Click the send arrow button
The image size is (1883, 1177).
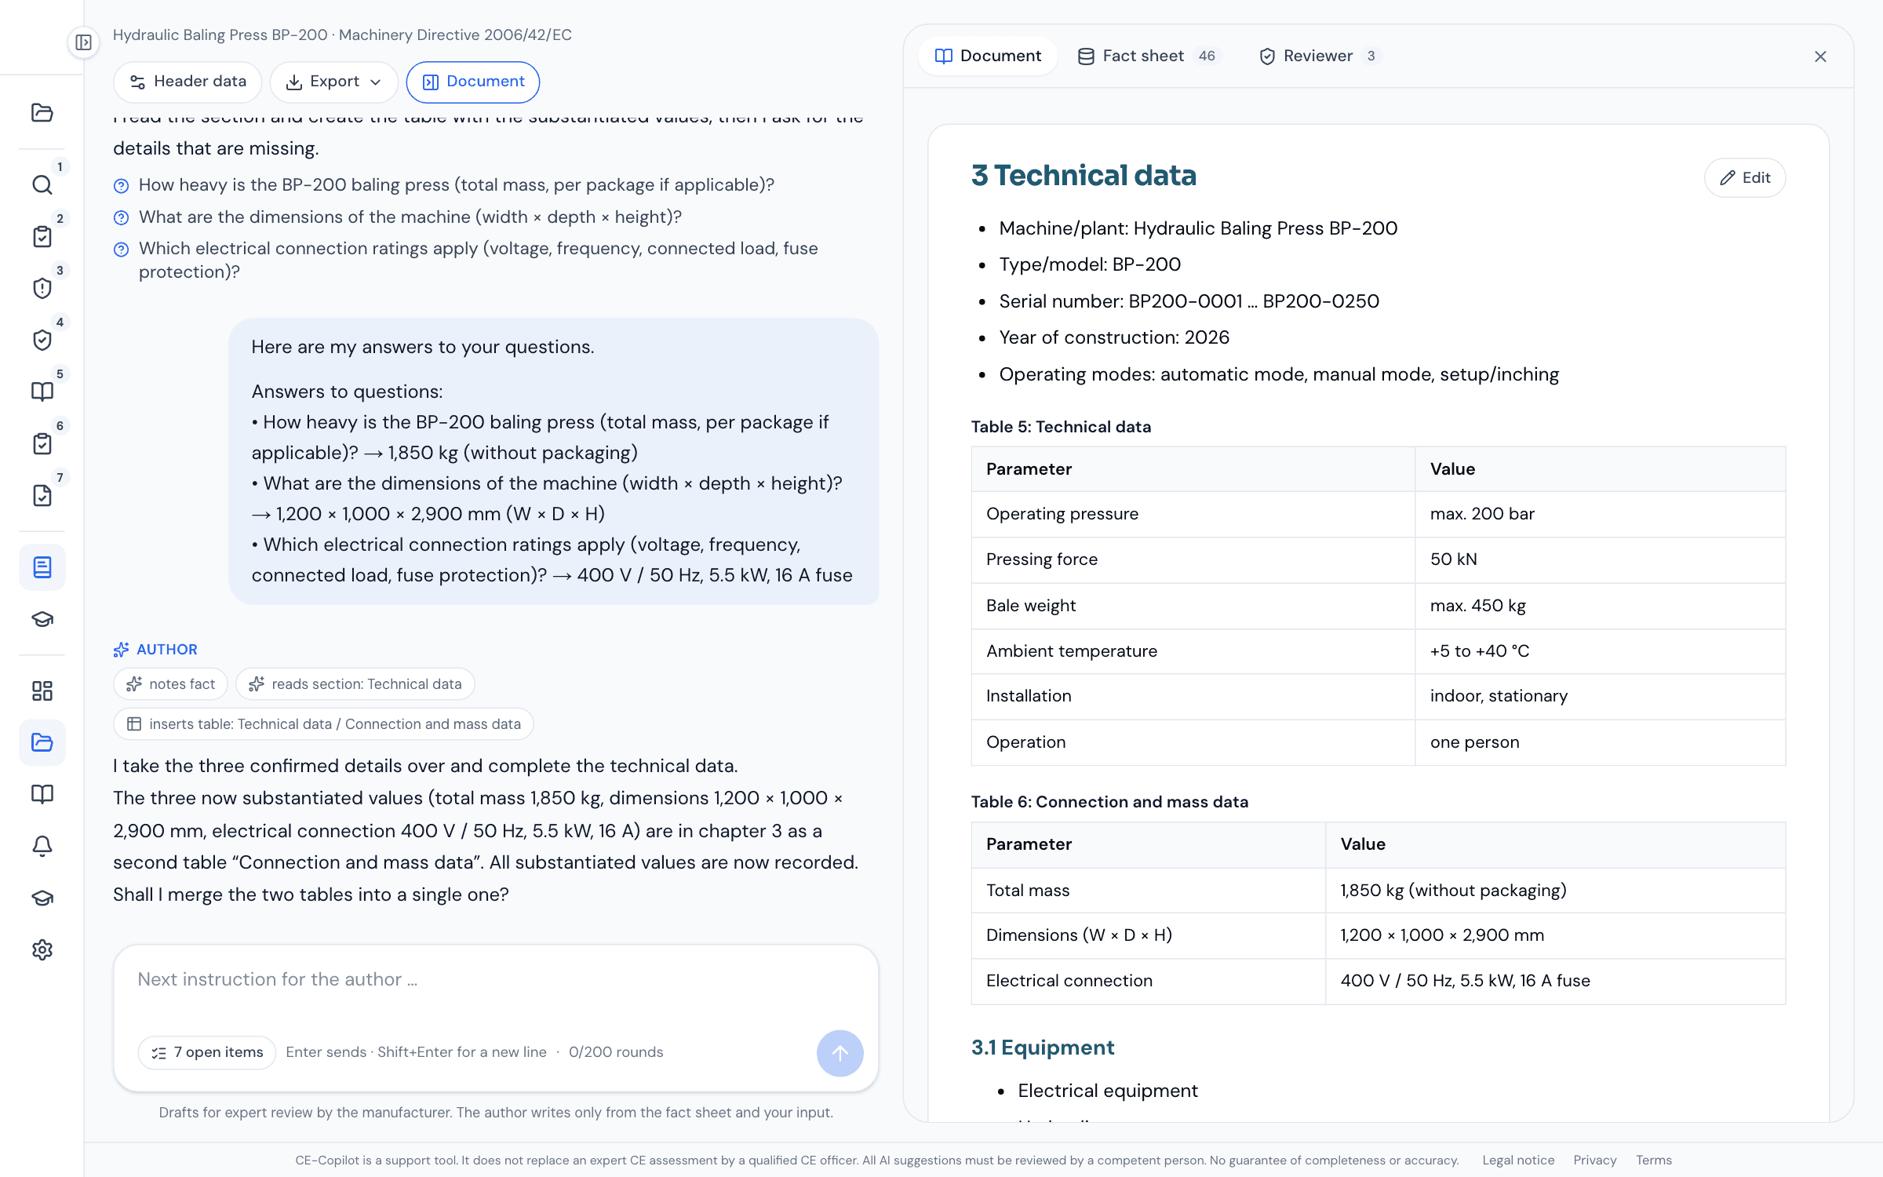click(x=840, y=1053)
